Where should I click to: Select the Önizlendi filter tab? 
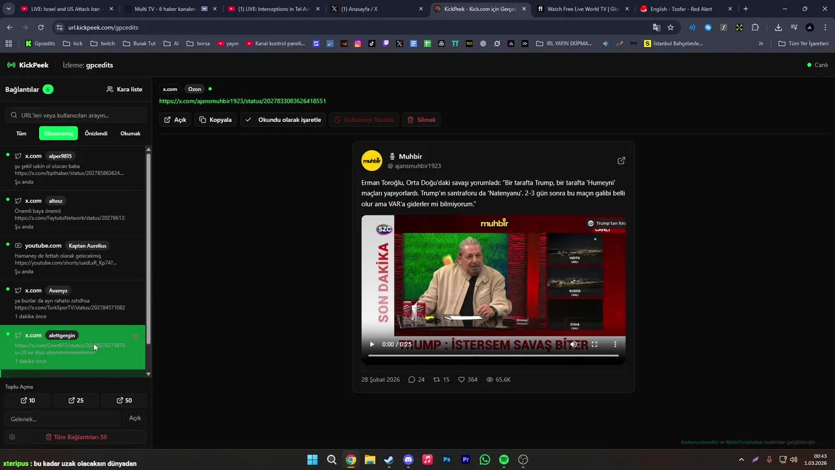click(96, 133)
